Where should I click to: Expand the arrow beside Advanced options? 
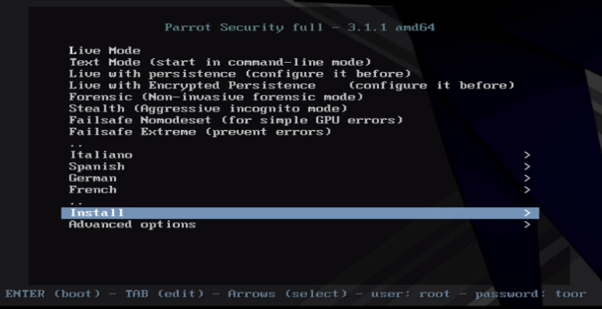click(x=527, y=224)
